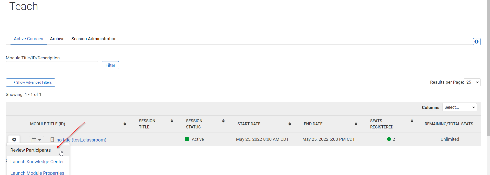Sort by Module Title column arrows
The image size is (490, 175).
(x=125, y=124)
